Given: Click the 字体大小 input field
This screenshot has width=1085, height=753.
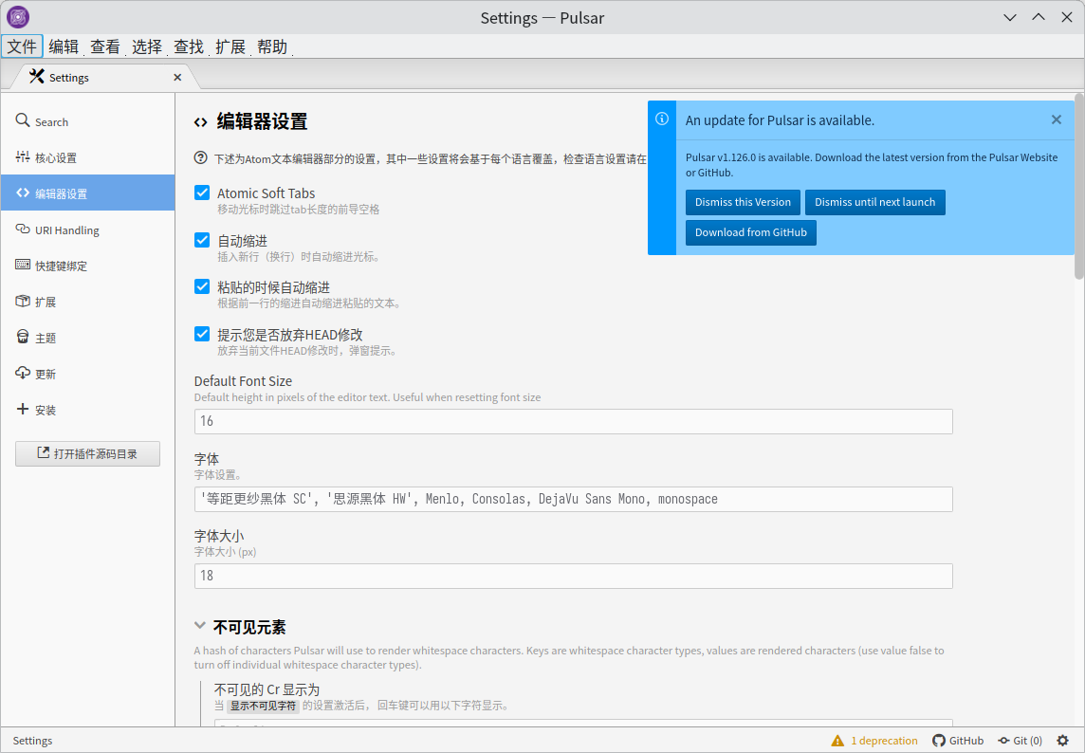Looking at the screenshot, I should click(573, 576).
